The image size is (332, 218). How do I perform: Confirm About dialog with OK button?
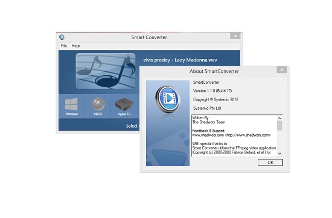(270, 163)
